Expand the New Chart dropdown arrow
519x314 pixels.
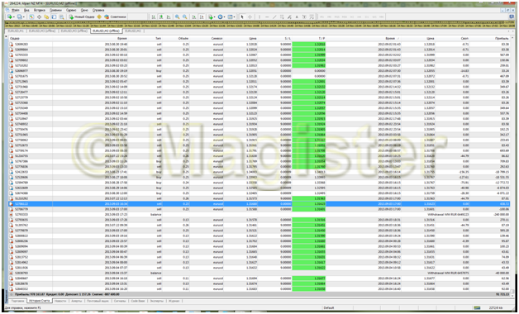point(14,17)
